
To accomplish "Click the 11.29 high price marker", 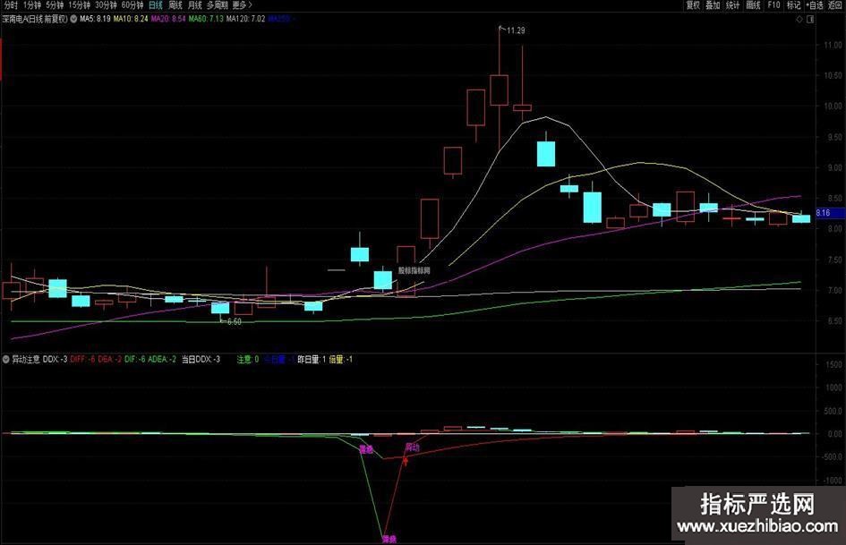I will click(516, 30).
